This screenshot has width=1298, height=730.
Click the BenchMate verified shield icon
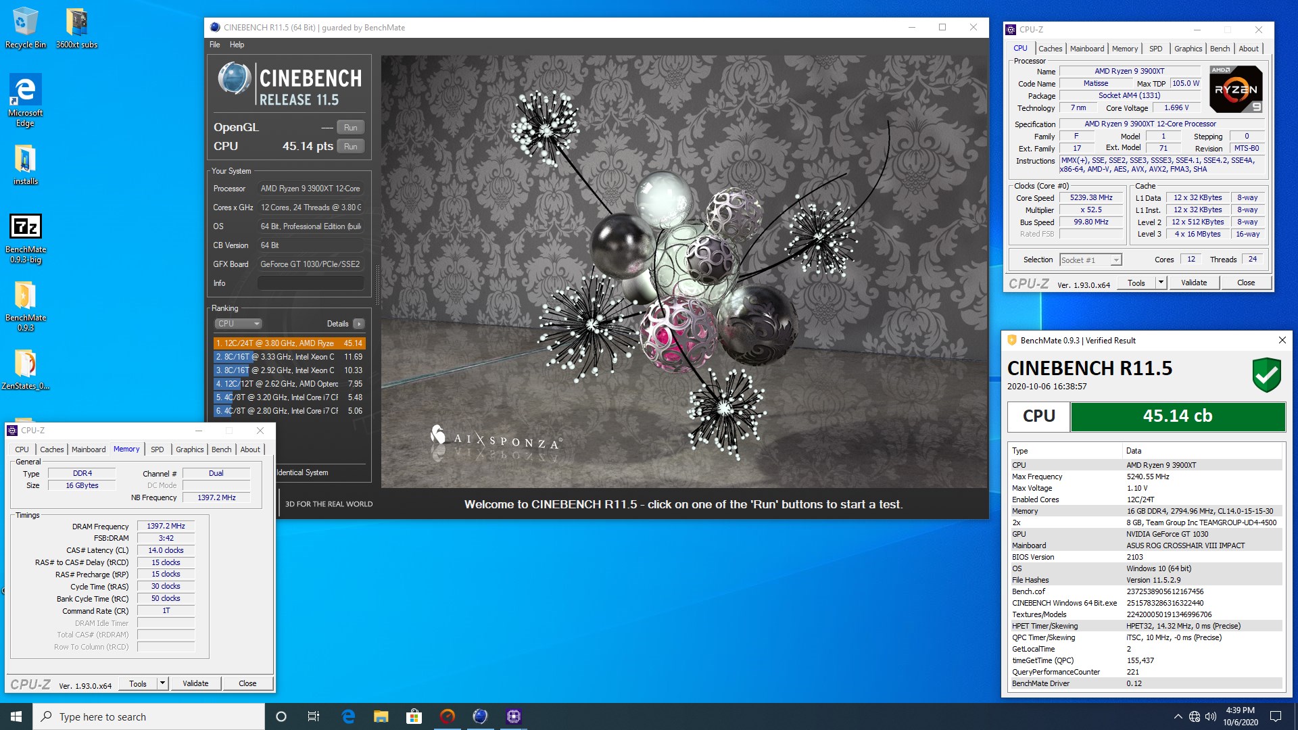pos(1266,375)
